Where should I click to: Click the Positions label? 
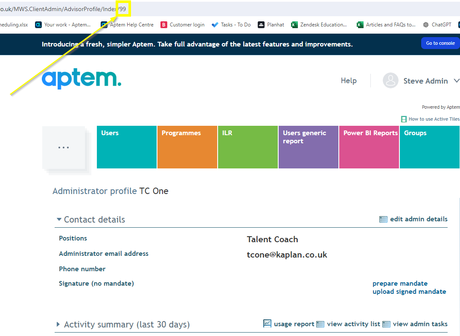(73, 238)
